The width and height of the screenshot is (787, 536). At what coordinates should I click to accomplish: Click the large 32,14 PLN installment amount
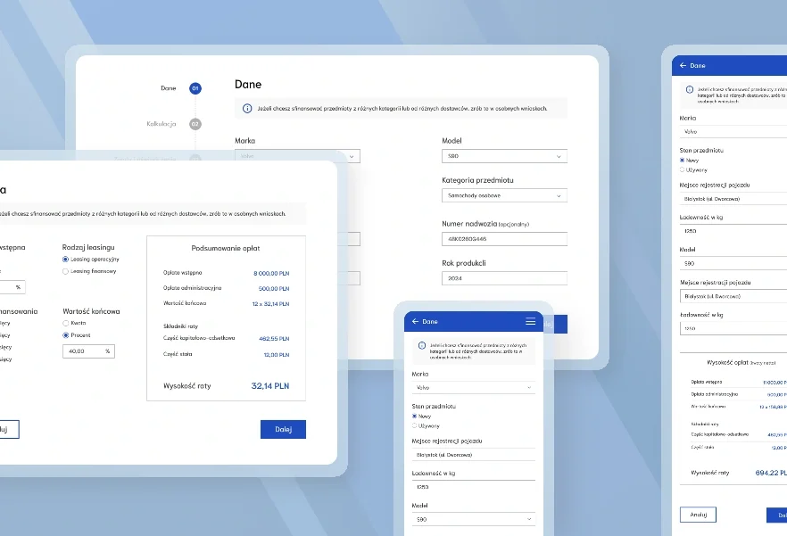coord(270,386)
